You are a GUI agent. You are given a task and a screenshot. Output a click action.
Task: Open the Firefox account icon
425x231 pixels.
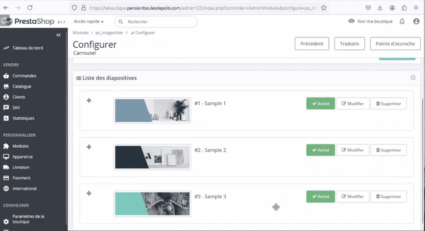[392, 8]
